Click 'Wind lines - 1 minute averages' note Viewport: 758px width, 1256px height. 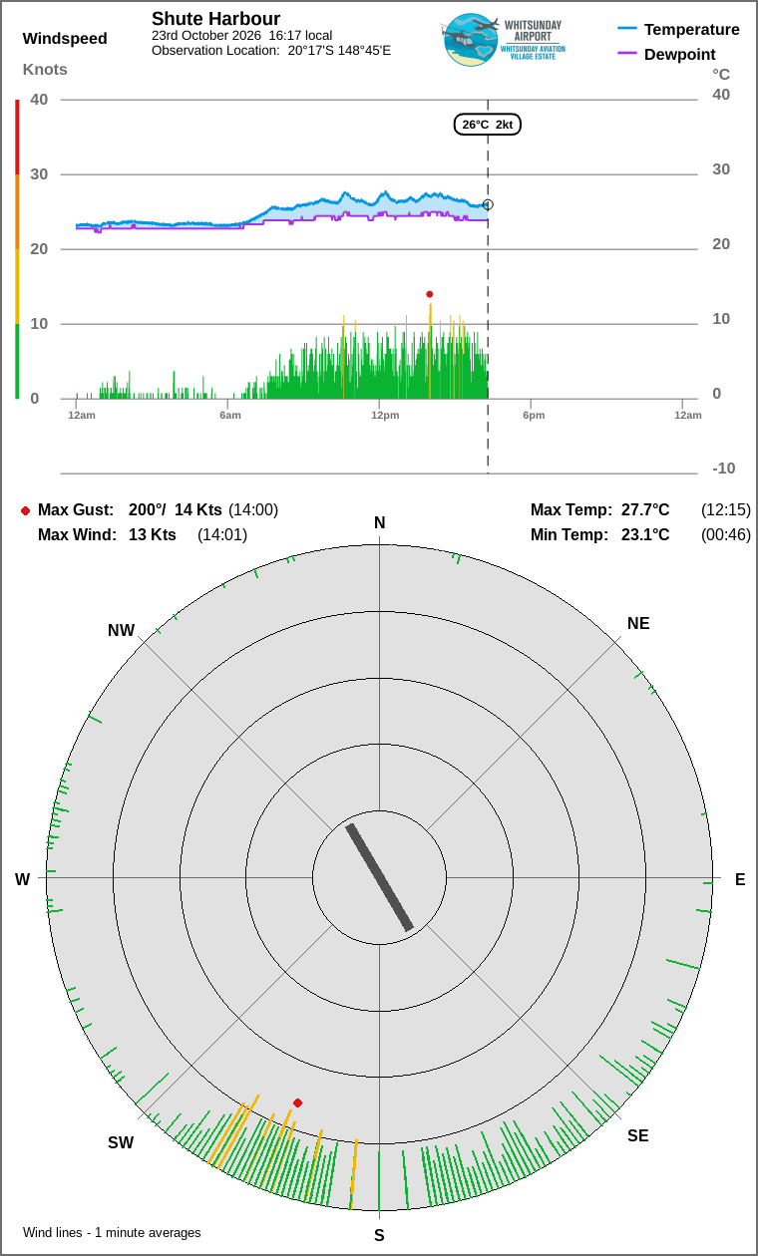[112, 1233]
